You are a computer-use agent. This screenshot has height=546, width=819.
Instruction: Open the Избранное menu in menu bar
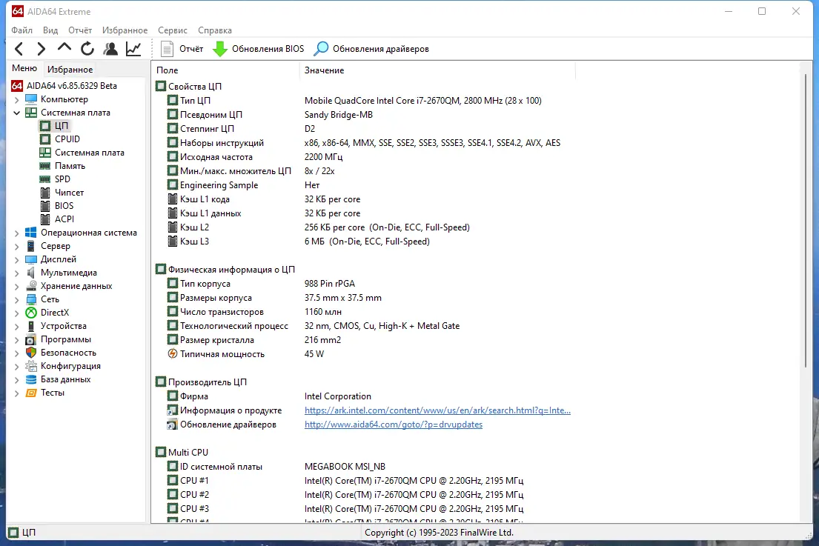pos(125,30)
